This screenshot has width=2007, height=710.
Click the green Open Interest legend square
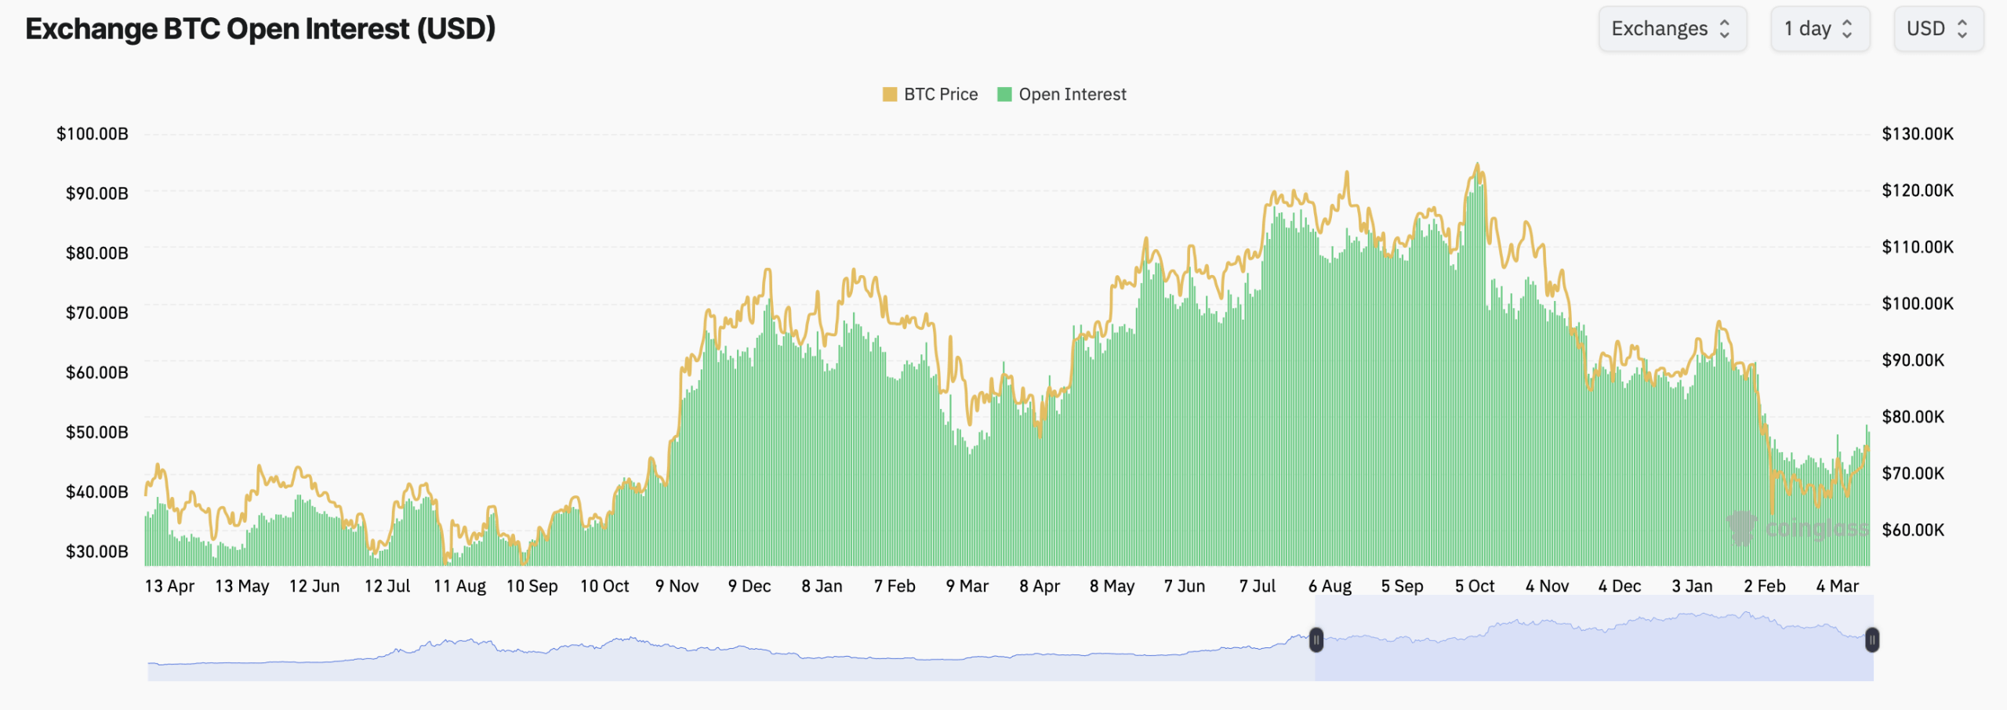(1006, 93)
